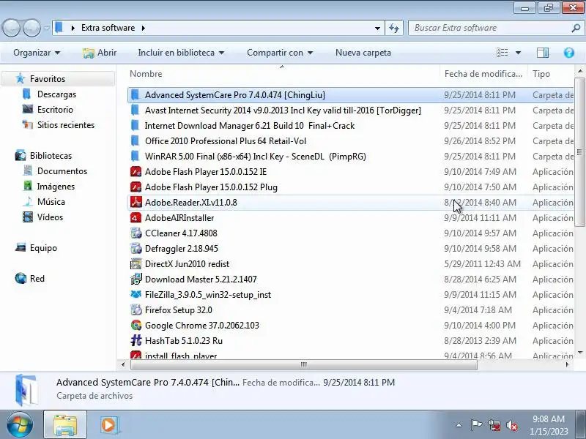Go forward with the Forward button
Viewport: 586px width, 439px height.
pyautogui.click(x=31, y=28)
